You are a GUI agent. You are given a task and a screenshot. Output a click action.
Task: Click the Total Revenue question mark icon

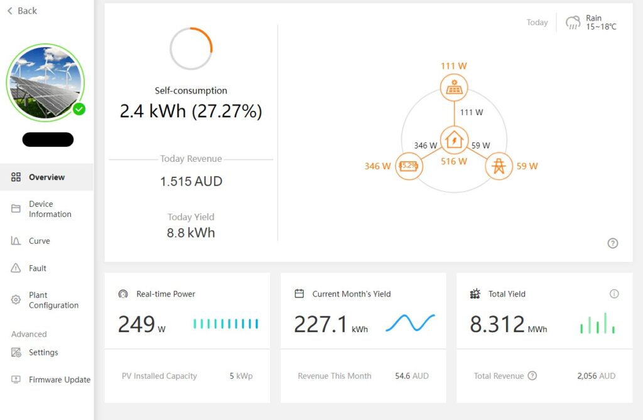[532, 376]
